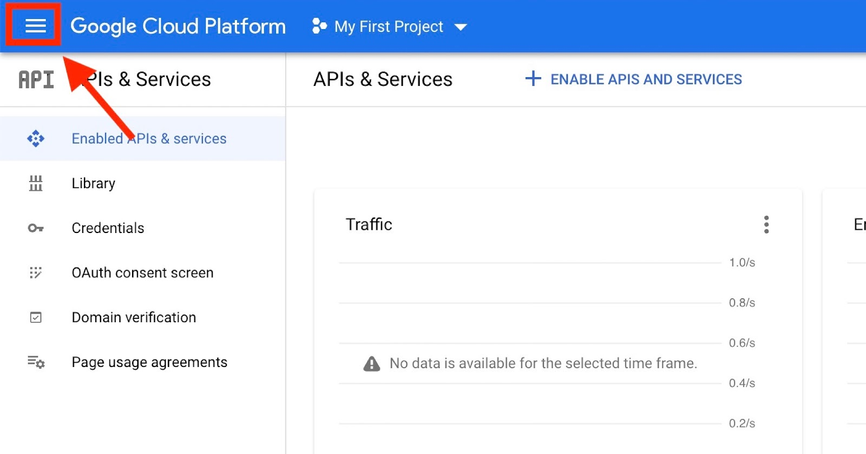Image resolution: width=866 pixels, height=454 pixels.
Task: Open the hamburger navigation menu
Action: click(36, 25)
